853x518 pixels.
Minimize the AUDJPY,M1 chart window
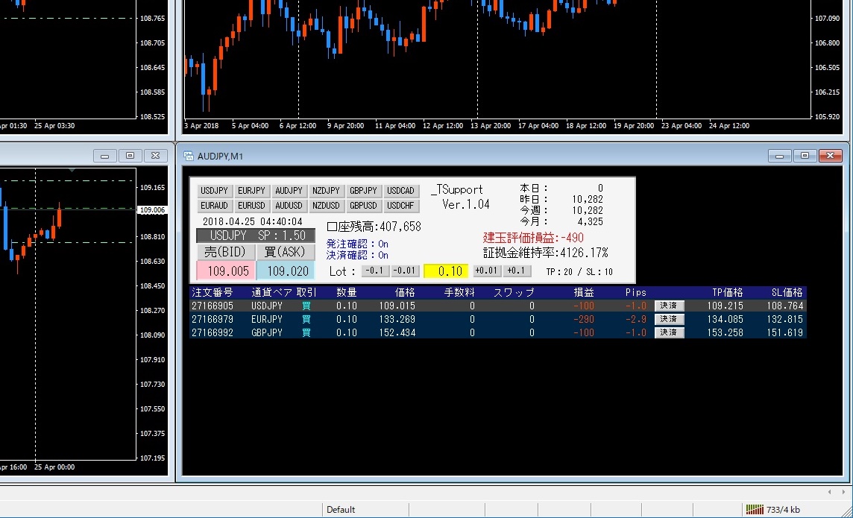(x=780, y=156)
